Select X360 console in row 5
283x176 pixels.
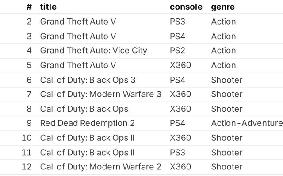coord(180,65)
